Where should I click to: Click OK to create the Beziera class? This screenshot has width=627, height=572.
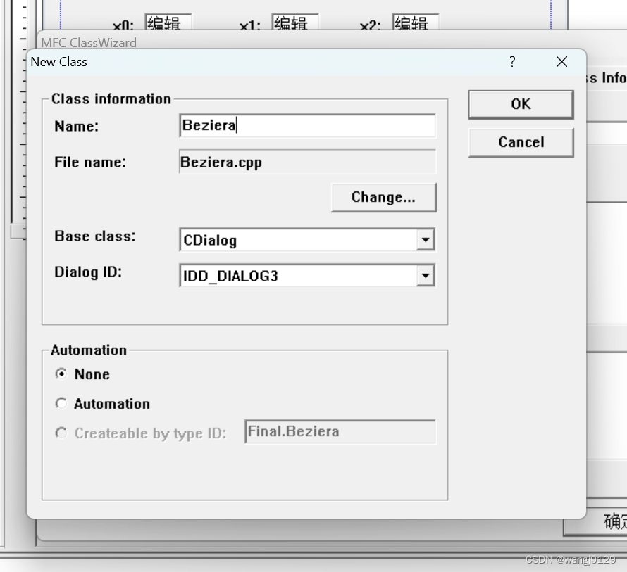(x=521, y=104)
